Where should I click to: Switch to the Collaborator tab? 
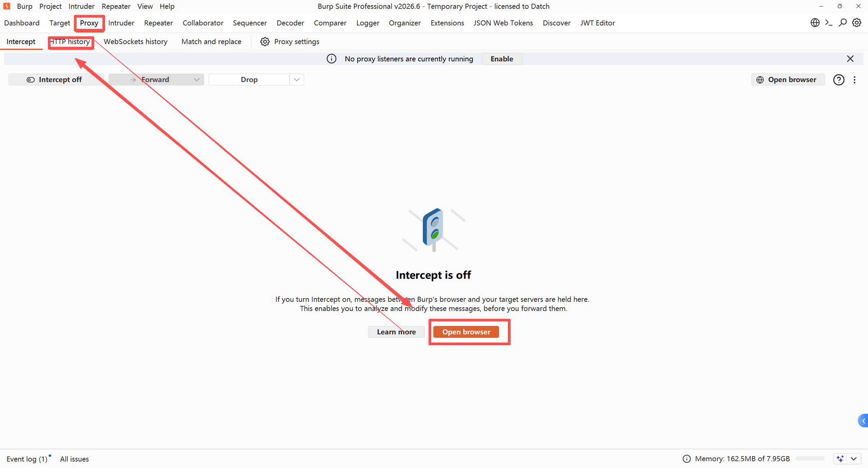click(203, 23)
